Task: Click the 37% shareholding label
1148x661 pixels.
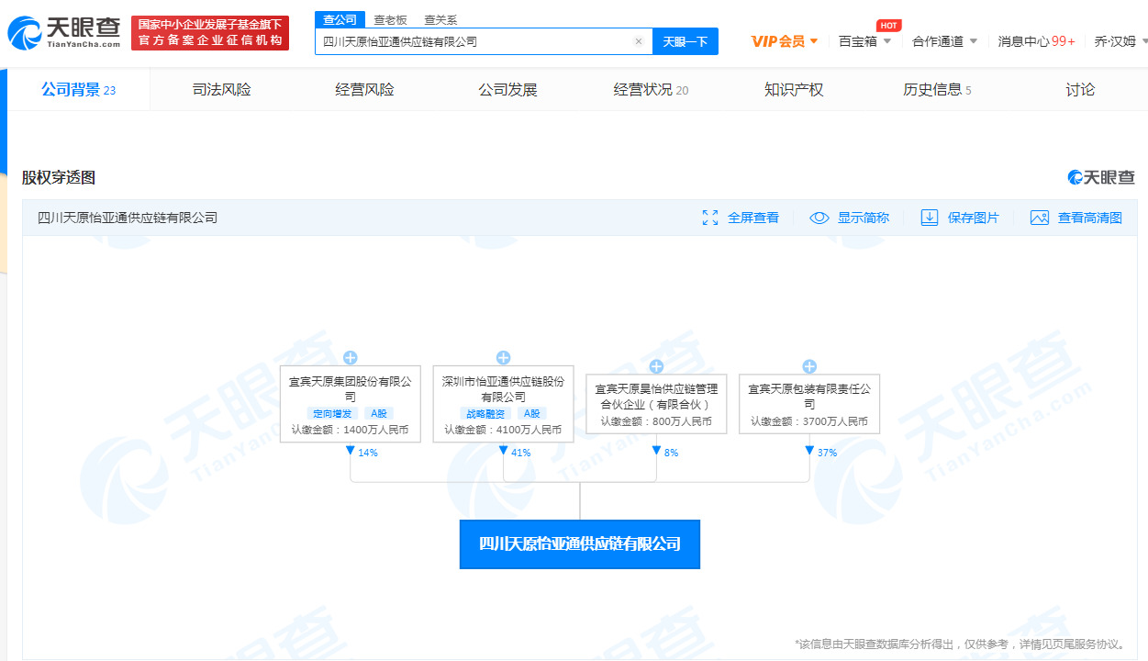Action: click(827, 453)
